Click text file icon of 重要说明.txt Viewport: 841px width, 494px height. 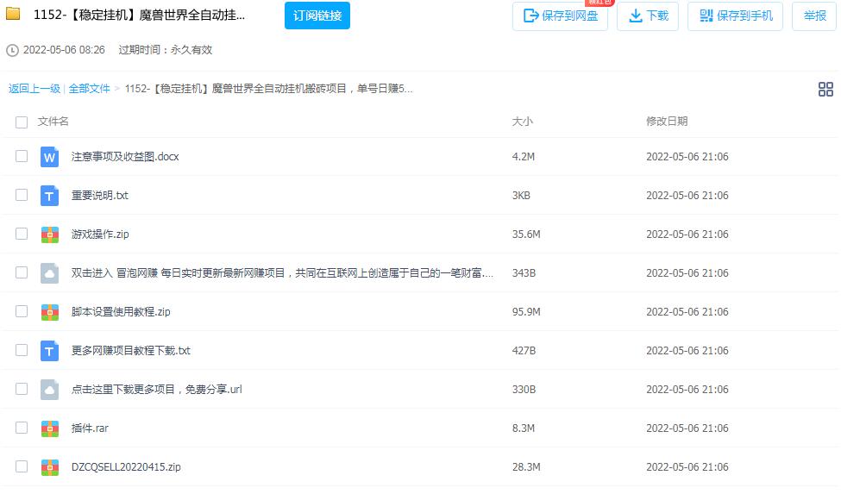click(x=50, y=196)
